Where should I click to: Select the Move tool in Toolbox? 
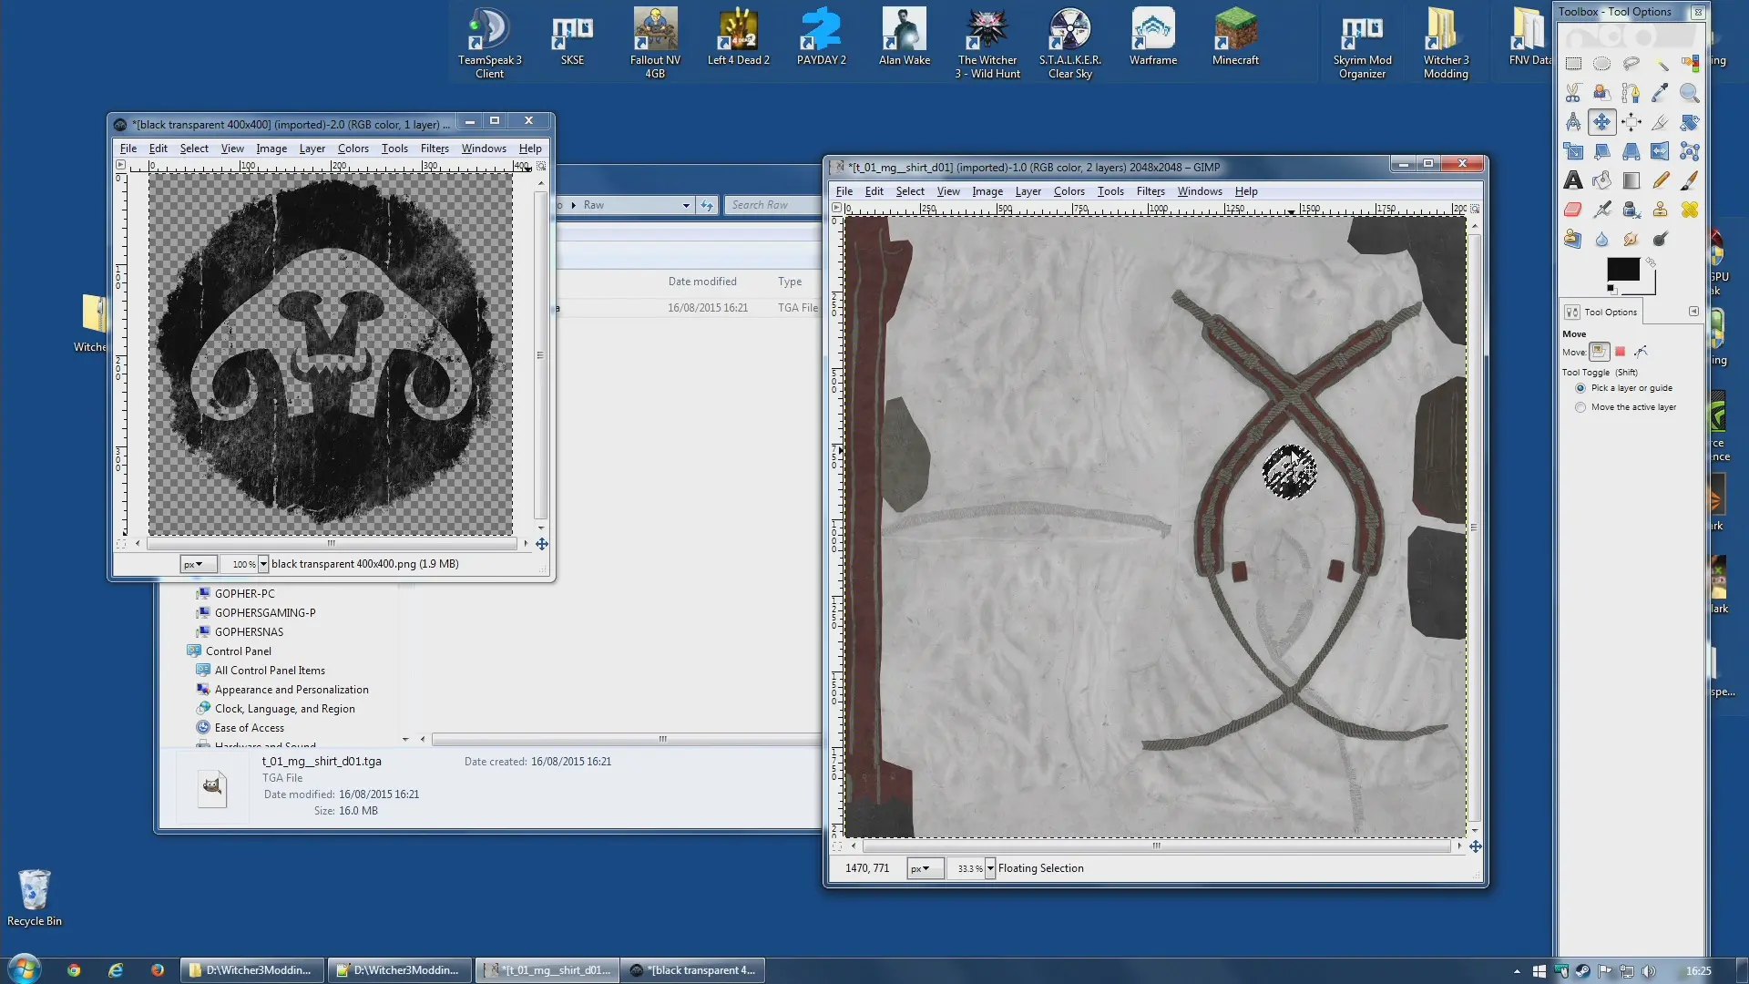1602,122
